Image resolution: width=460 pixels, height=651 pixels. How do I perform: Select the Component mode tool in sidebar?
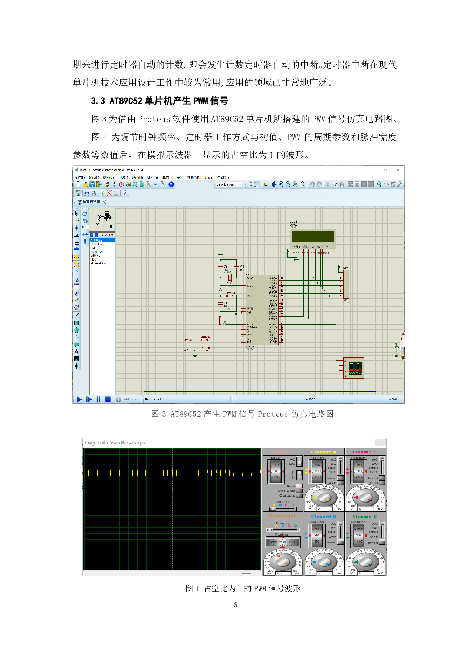tap(76, 221)
